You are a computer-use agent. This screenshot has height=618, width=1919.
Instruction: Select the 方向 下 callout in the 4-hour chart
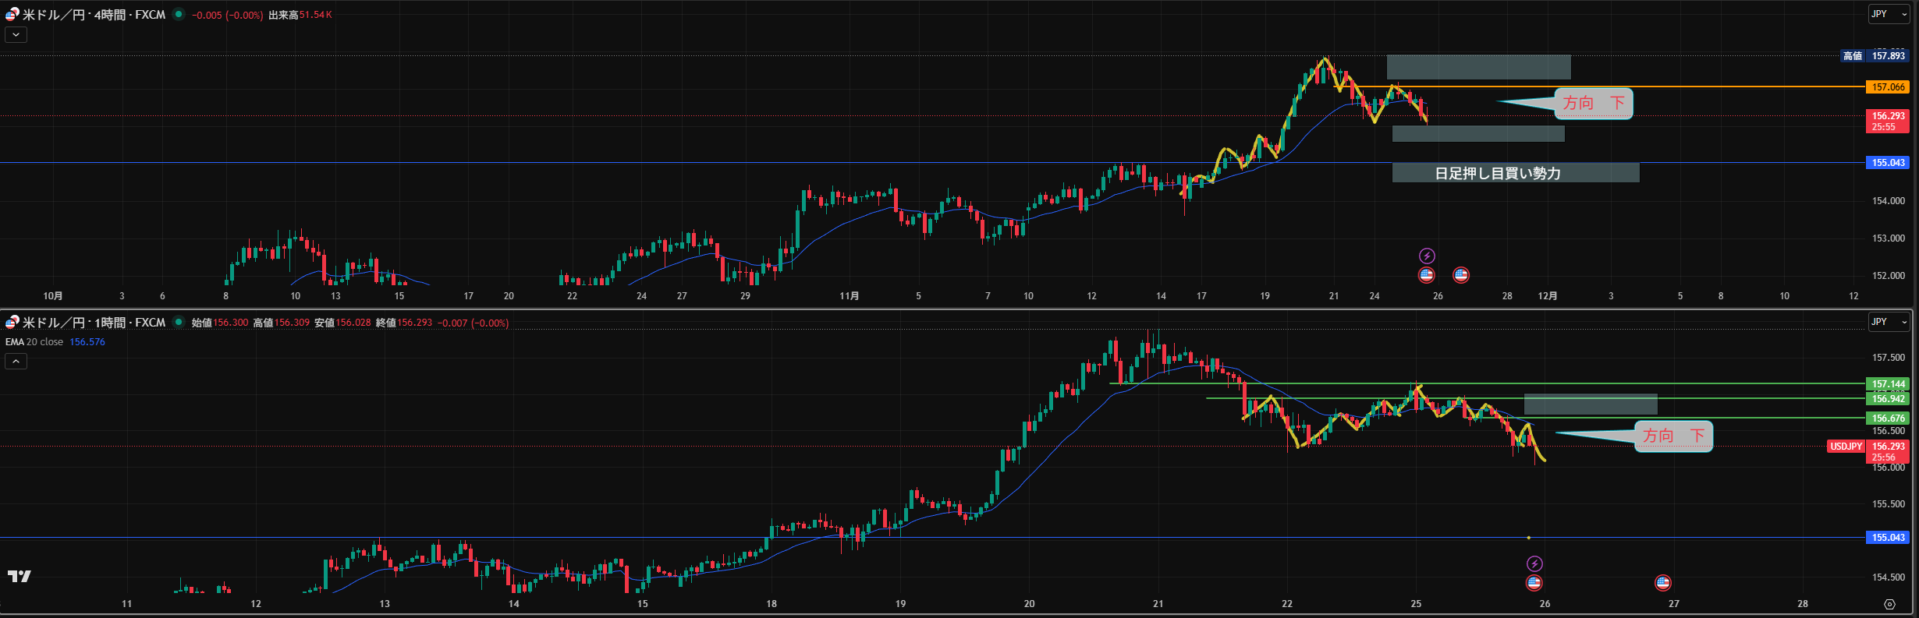click(1593, 103)
